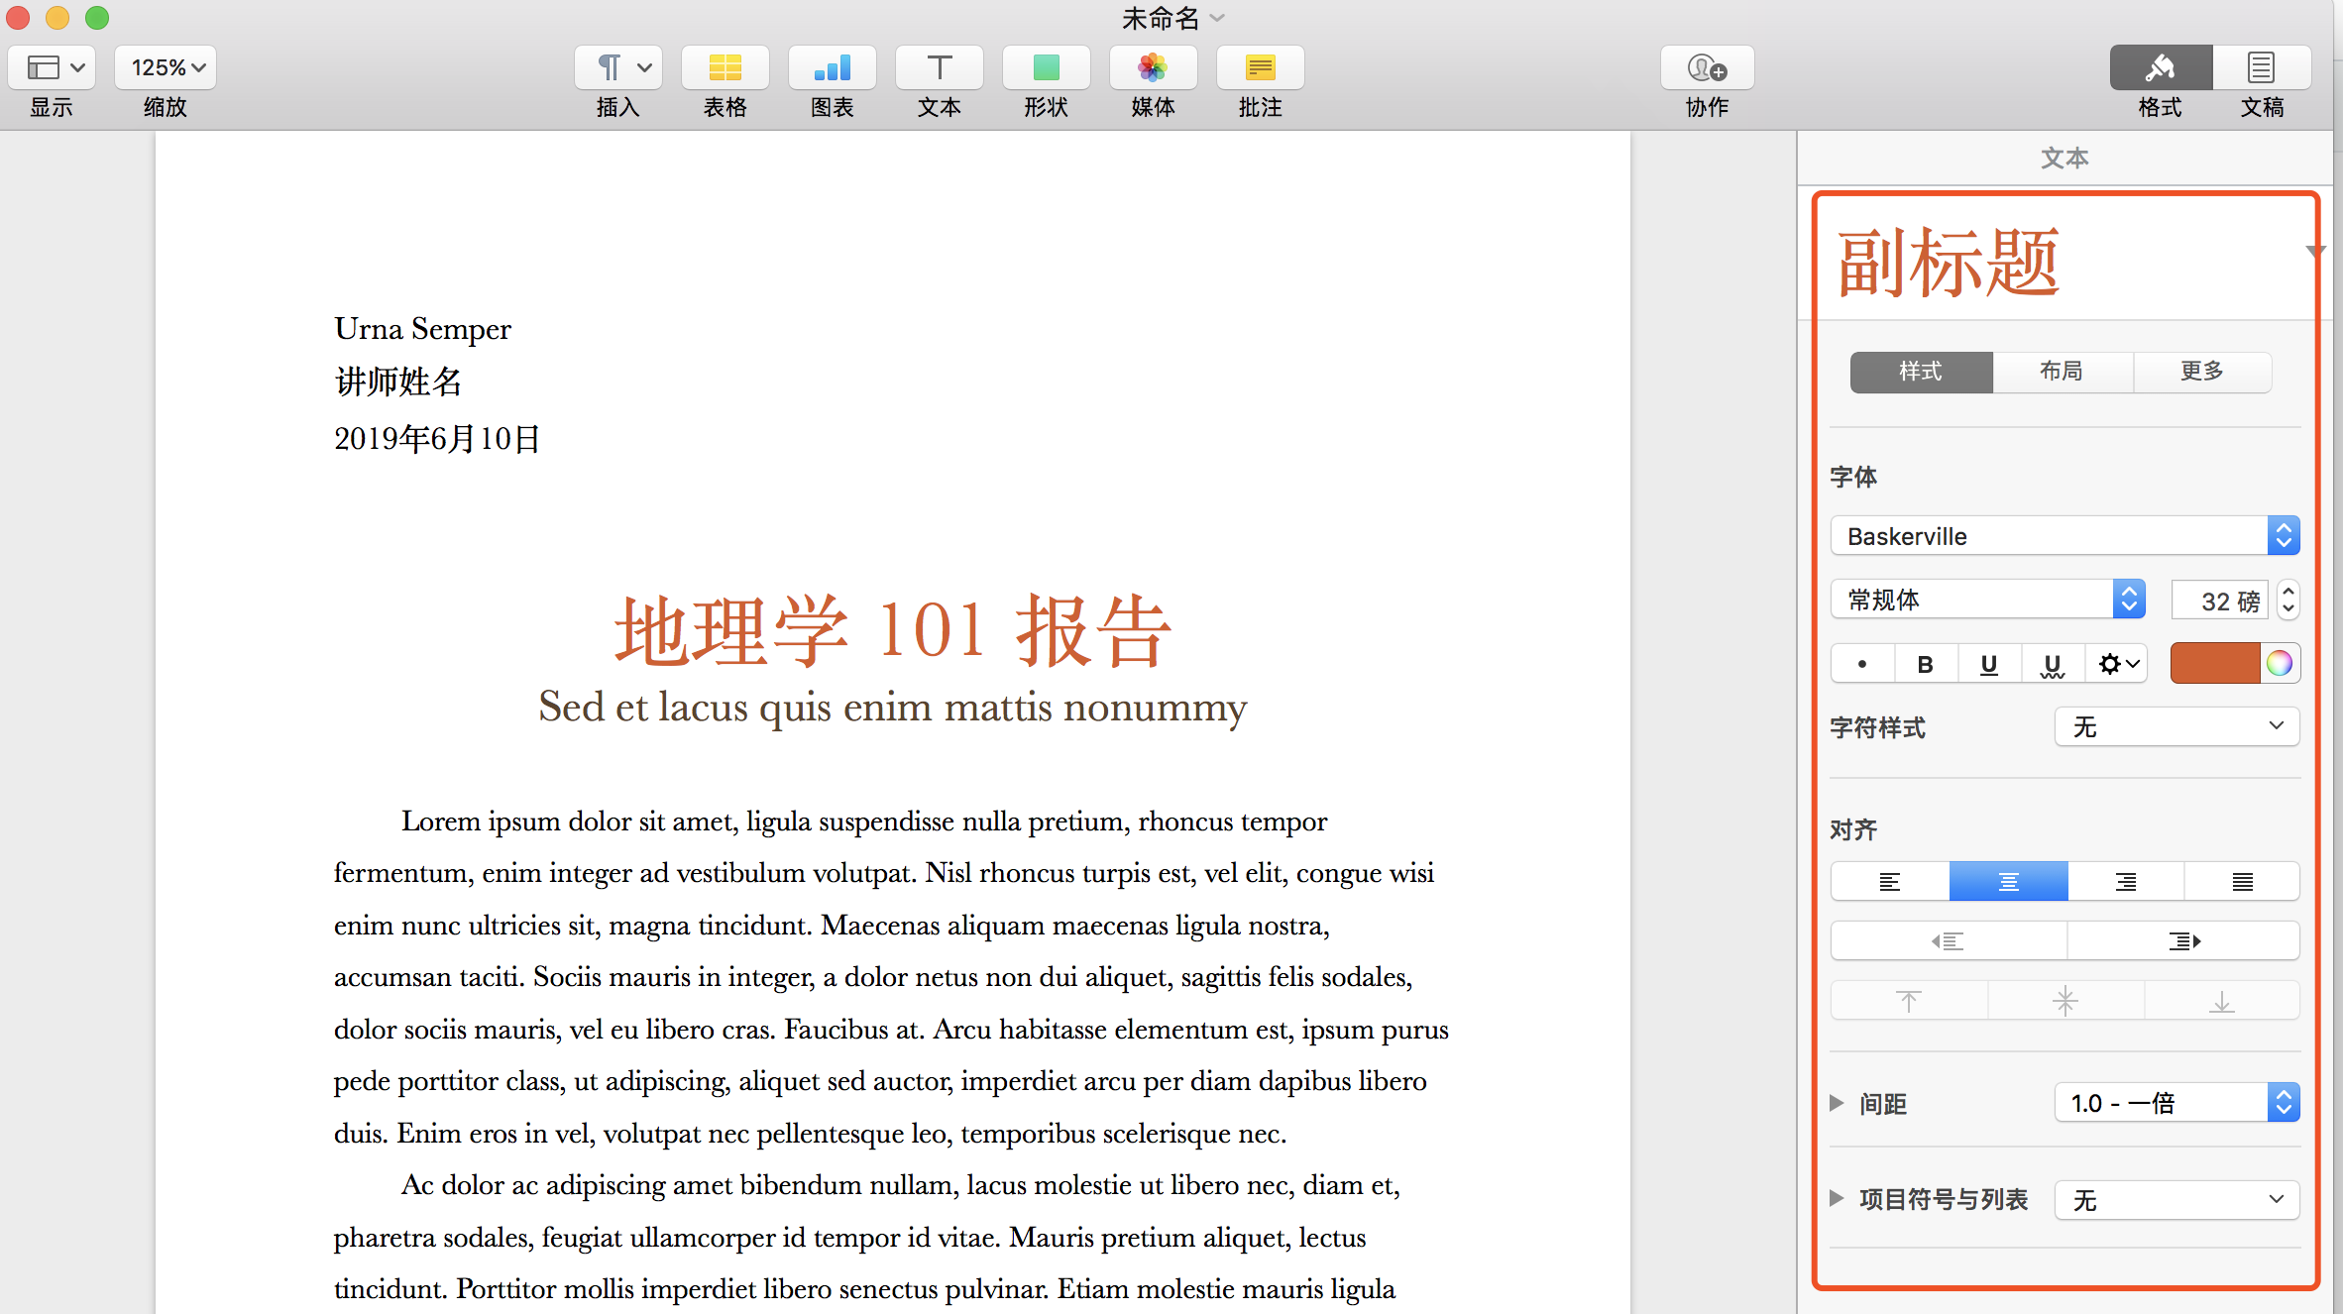The width and height of the screenshot is (2343, 1314).
Task: Open the 1.0 - 一倍 spacing dropdown
Action: coord(2176,1103)
